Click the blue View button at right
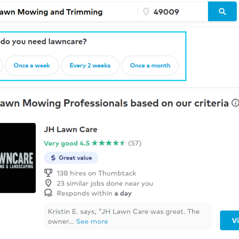The width and height of the screenshot is (239, 239). point(229,220)
